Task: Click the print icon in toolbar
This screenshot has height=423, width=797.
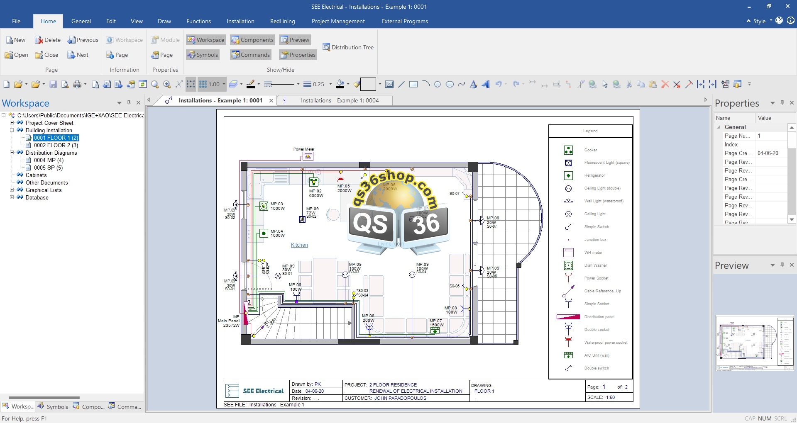Action: pyautogui.click(x=77, y=85)
